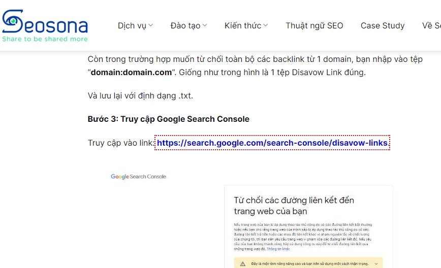Expand the Đào tạo menu chevron

click(x=205, y=25)
